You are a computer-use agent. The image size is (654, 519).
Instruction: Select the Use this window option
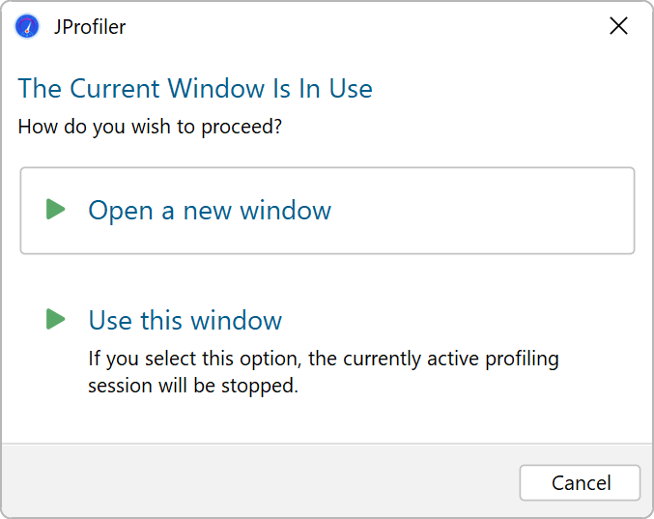(x=185, y=320)
